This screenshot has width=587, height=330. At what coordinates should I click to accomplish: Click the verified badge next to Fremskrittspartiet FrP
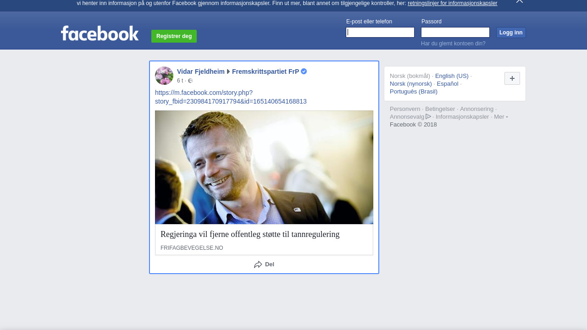pos(304,71)
